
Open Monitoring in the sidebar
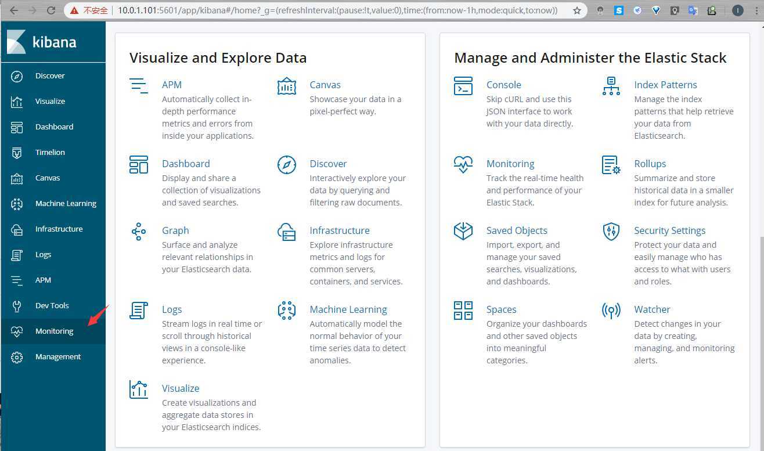[54, 331]
